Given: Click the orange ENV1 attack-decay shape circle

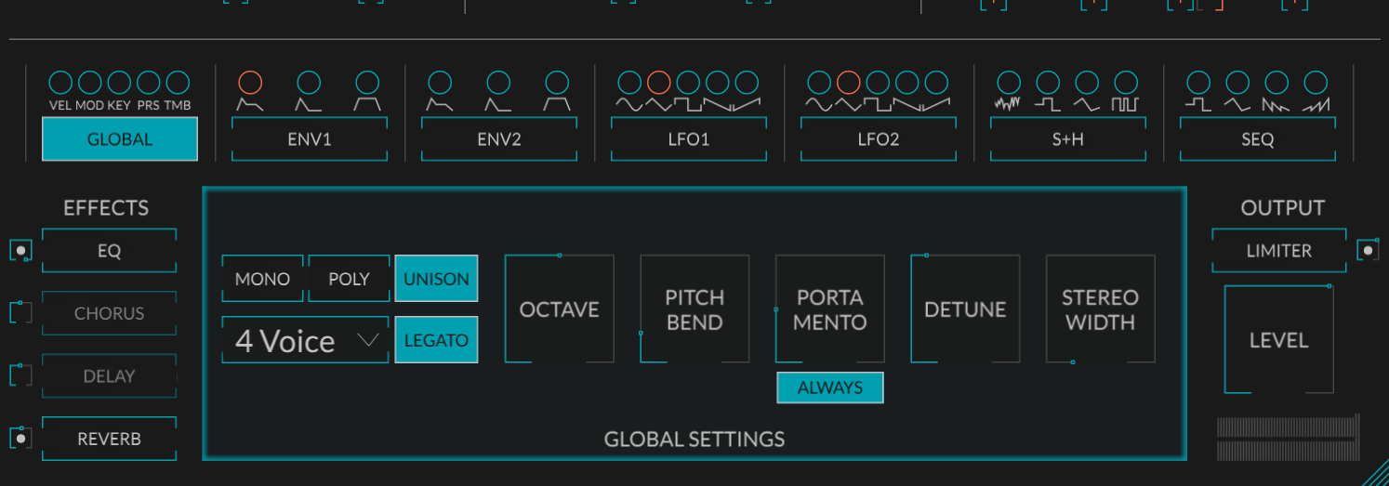Looking at the screenshot, I should [250, 83].
